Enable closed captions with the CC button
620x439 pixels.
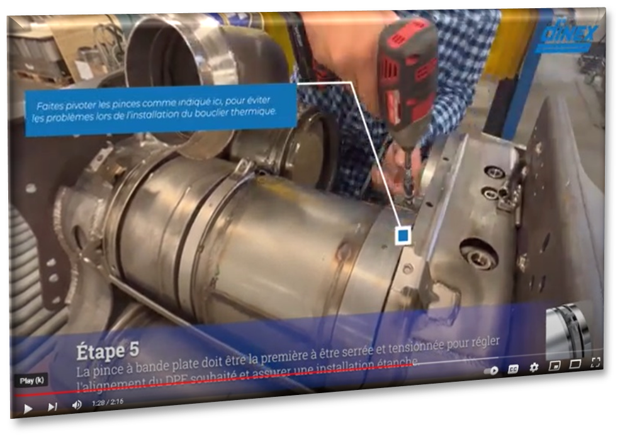(513, 369)
